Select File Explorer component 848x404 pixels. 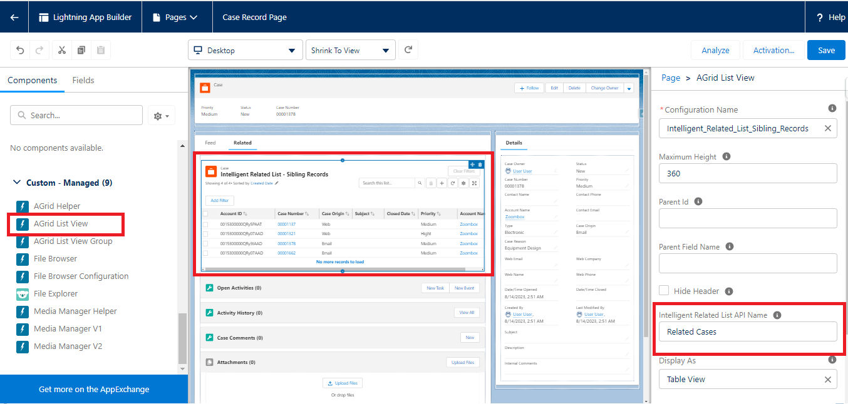pos(56,293)
